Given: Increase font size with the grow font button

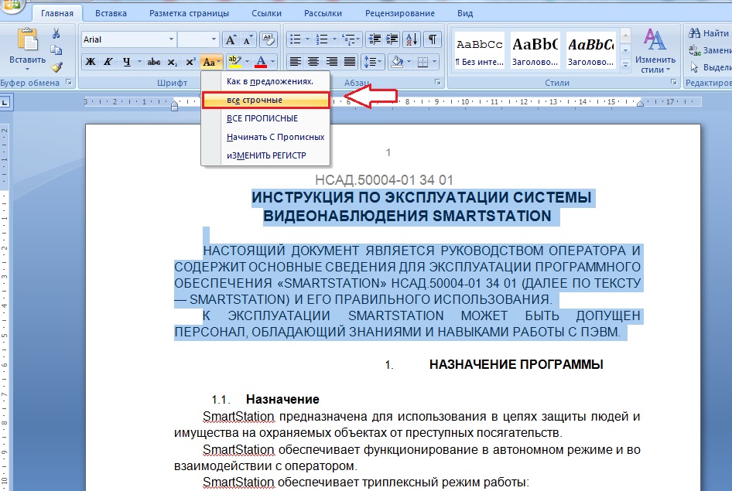Looking at the screenshot, I should point(231,40).
